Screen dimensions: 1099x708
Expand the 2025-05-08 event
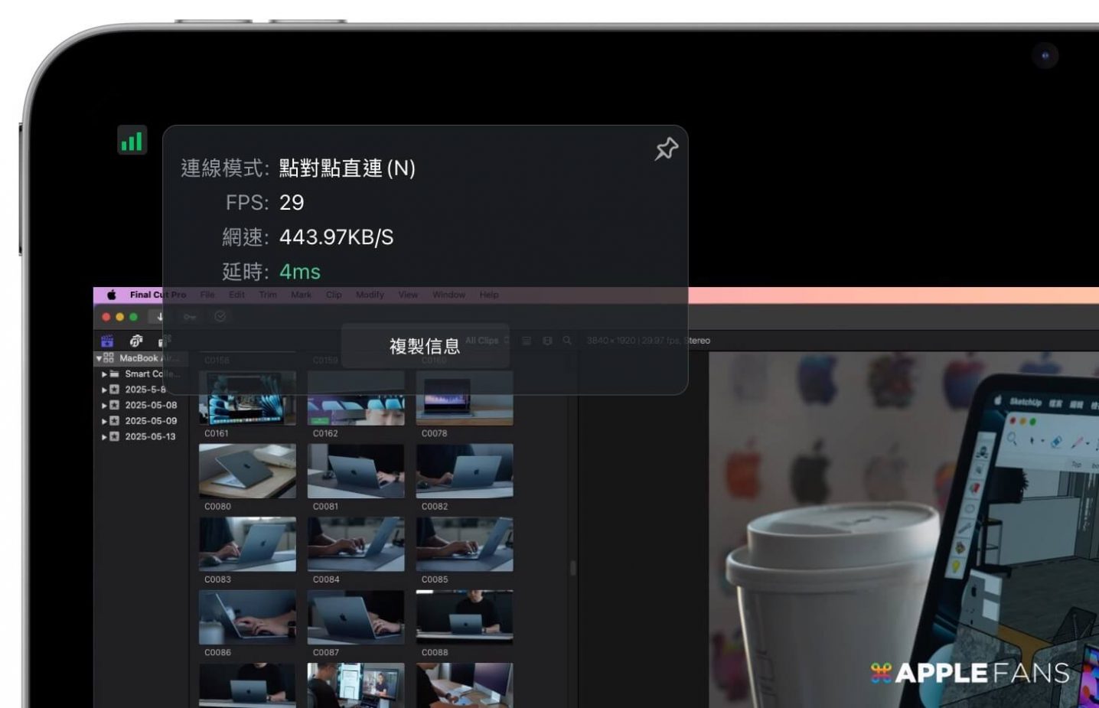tap(104, 406)
